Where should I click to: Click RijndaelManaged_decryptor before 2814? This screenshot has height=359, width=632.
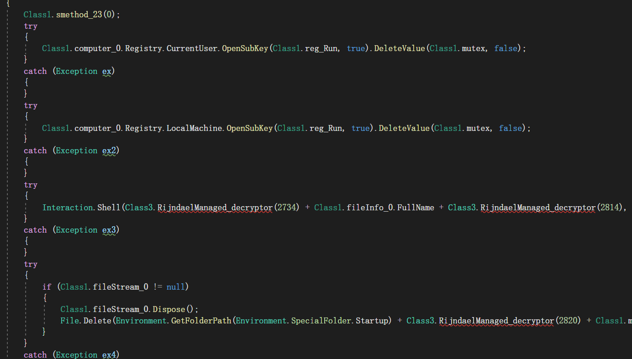click(538, 208)
